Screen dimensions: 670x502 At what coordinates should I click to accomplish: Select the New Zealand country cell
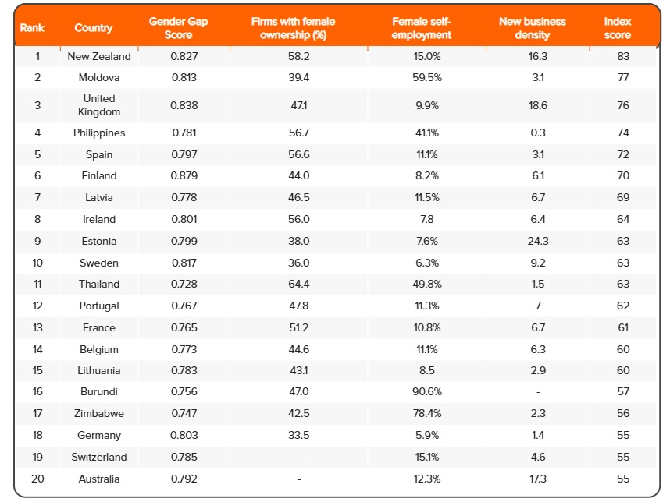pyautogui.click(x=99, y=56)
